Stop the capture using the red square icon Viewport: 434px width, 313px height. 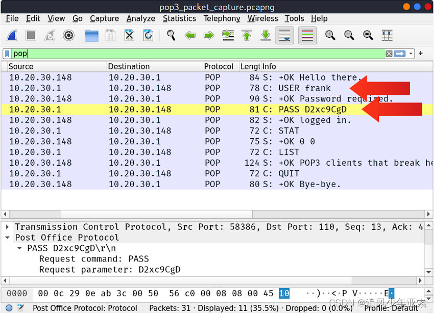(30, 35)
